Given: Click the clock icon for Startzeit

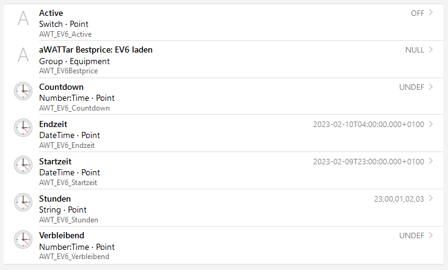Looking at the screenshot, I should pyautogui.click(x=23, y=165).
